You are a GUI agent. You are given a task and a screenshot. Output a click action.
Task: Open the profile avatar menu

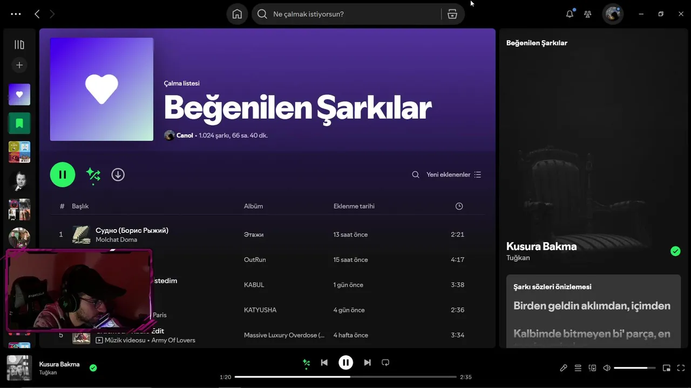[613, 14]
